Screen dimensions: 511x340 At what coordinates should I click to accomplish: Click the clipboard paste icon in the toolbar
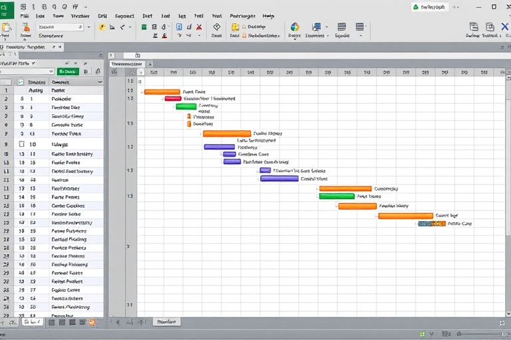7,28
